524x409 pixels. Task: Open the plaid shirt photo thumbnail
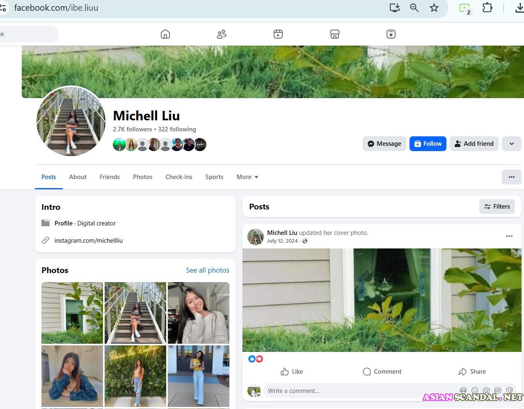pos(72,376)
